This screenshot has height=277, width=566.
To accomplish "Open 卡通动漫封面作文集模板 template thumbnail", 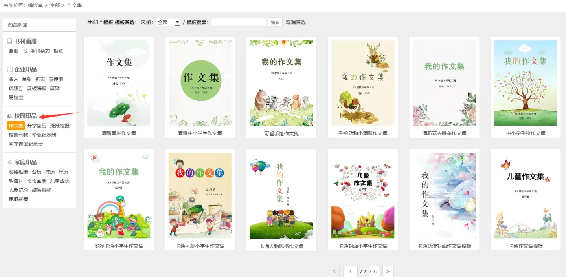I will 444,195.
